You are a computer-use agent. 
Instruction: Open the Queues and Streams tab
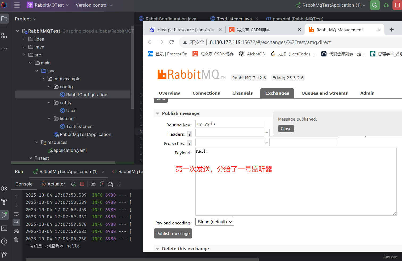click(325, 93)
